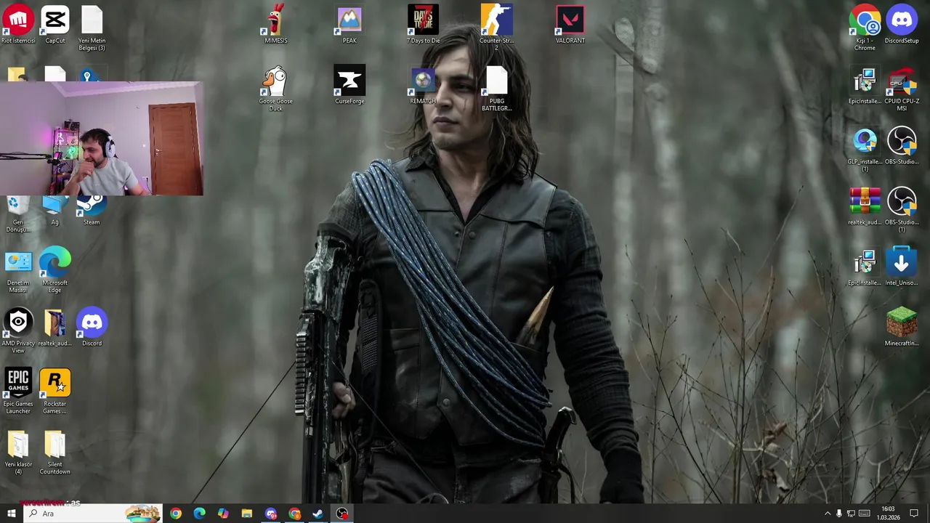Open the touch keyboard tray icon
Screen dimensions: 930x523
tap(864, 514)
